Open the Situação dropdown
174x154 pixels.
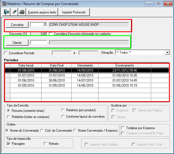click(167, 52)
